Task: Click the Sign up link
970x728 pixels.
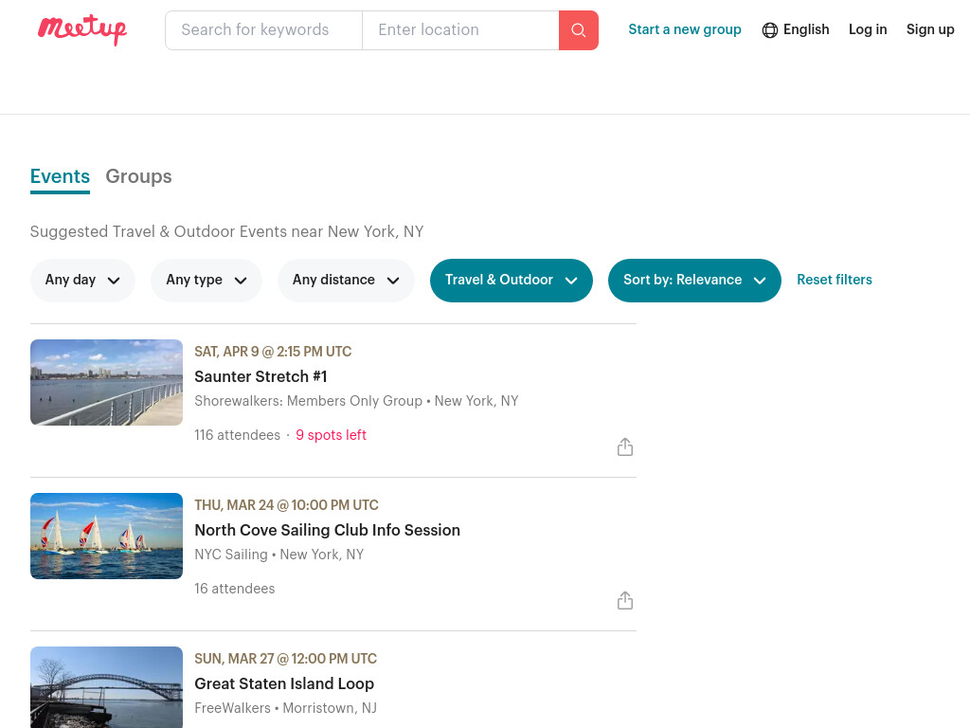Action: pos(930,29)
